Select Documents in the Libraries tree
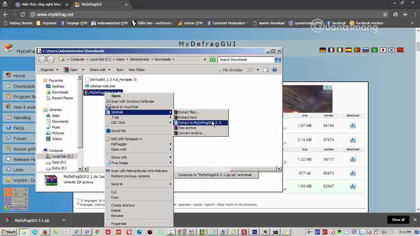This screenshot has height=236, width=420. click(60, 121)
